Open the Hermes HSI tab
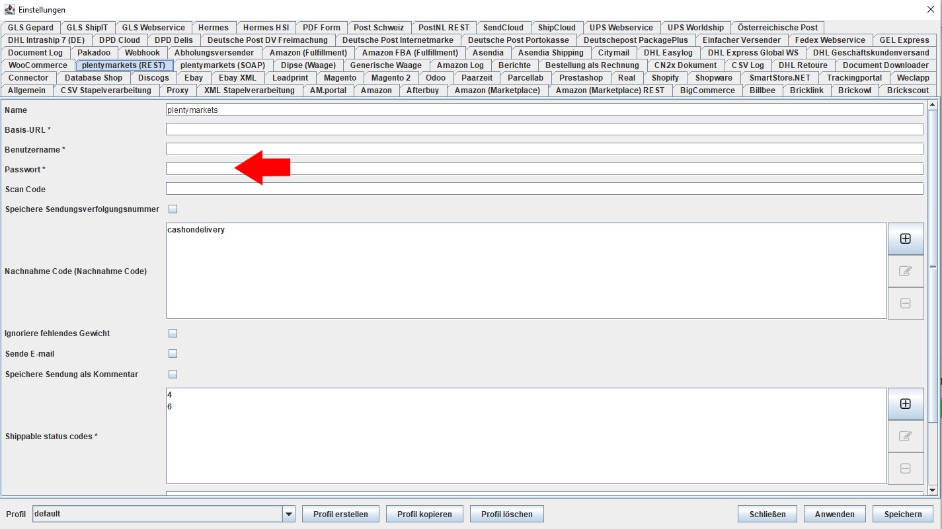This screenshot has height=529, width=942. point(266,28)
